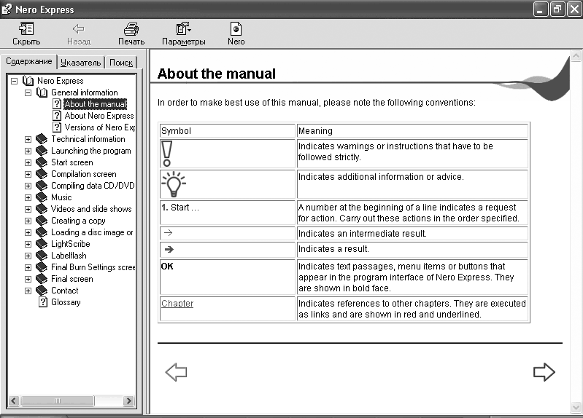Switch to the Указатель tab

click(x=80, y=63)
